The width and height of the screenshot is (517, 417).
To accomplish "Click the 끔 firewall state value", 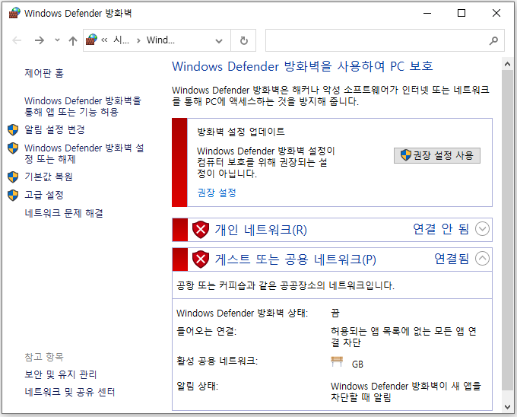I will (x=335, y=313).
